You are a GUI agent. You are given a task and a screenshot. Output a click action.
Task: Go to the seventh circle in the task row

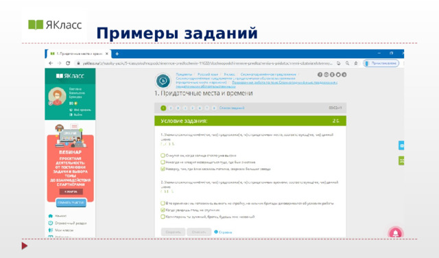pyautogui.click(x=207, y=108)
